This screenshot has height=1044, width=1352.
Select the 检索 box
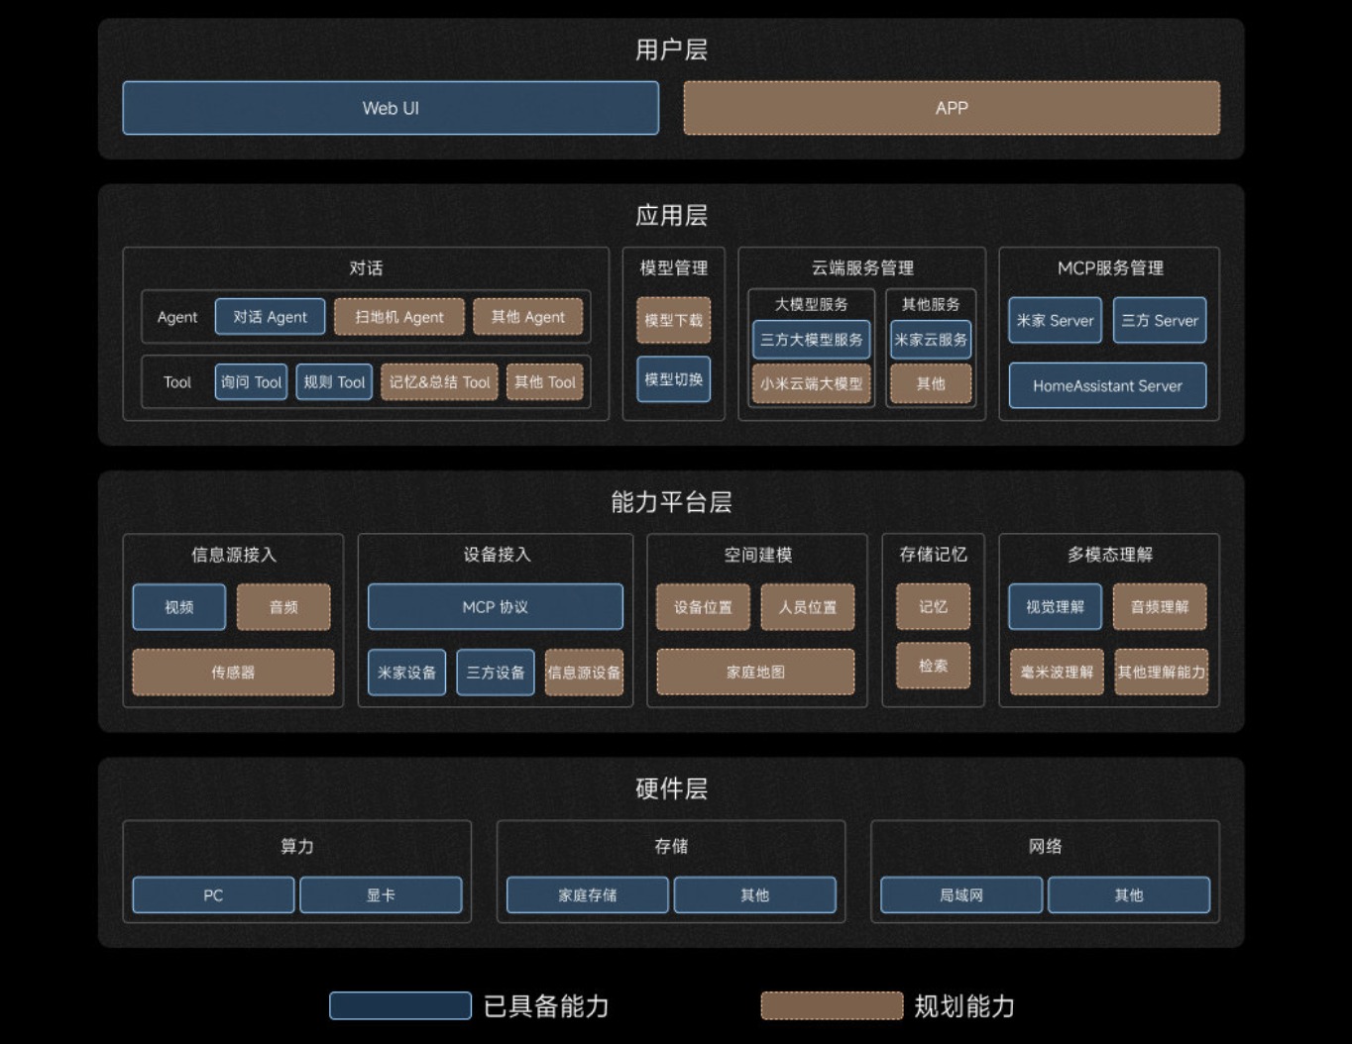pos(933,666)
